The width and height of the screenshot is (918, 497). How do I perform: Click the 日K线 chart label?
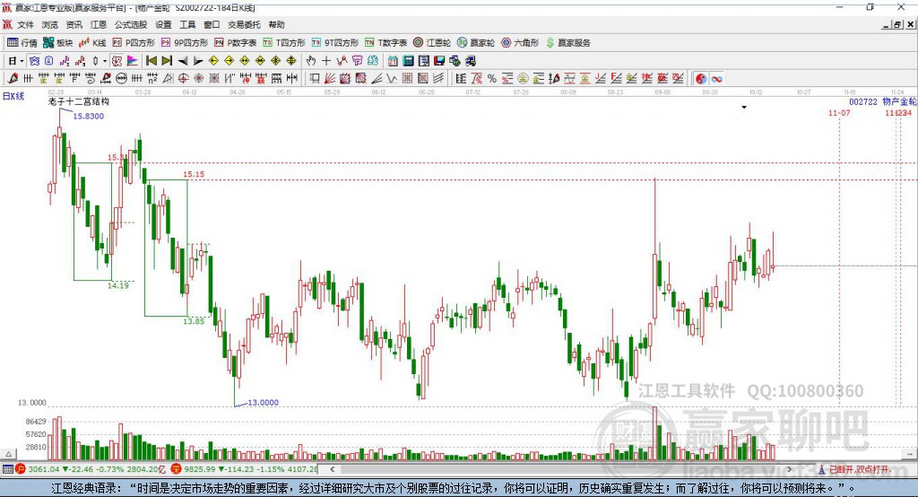pos(13,96)
